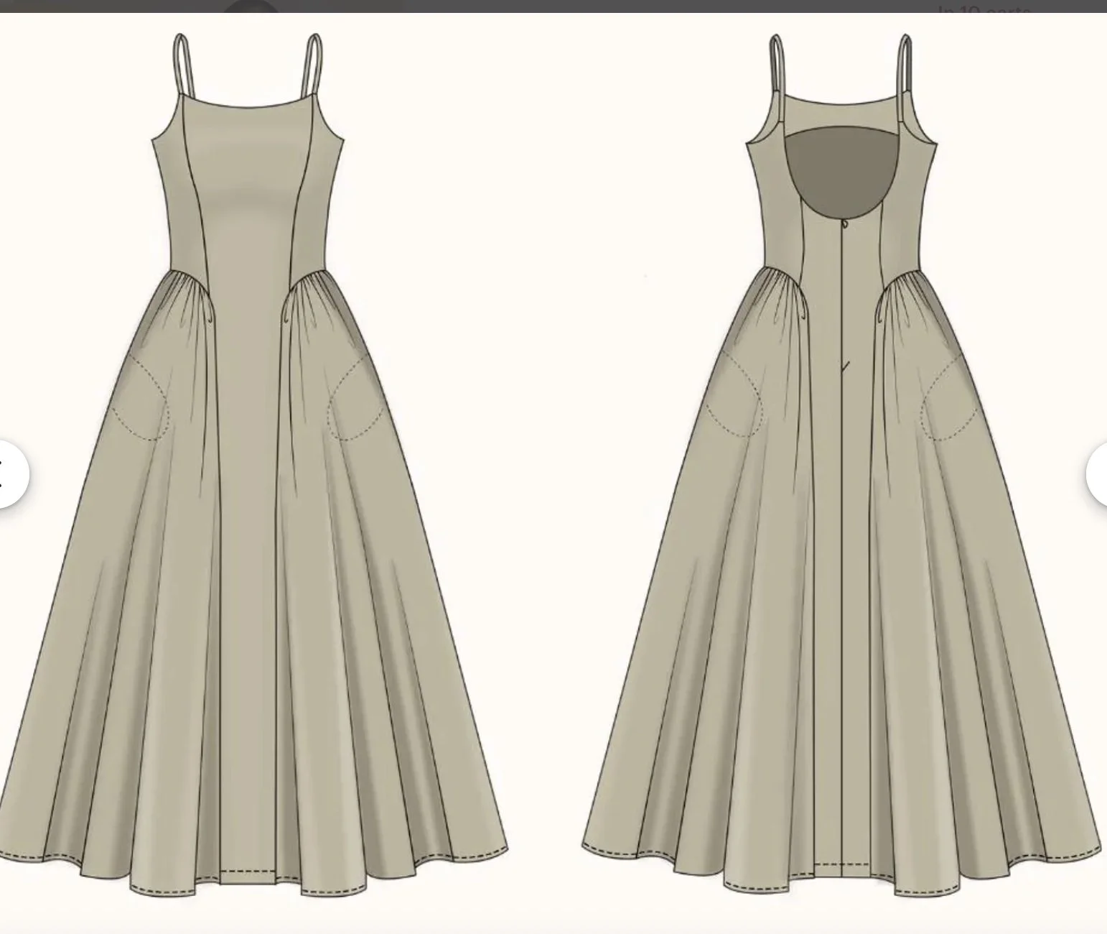
Task: Advance to the next product image
Action: (x=1098, y=475)
